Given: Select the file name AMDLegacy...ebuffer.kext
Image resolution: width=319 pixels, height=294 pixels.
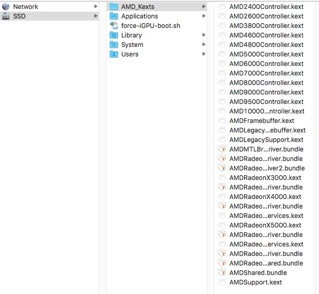Looking at the screenshot, I should point(267,130).
